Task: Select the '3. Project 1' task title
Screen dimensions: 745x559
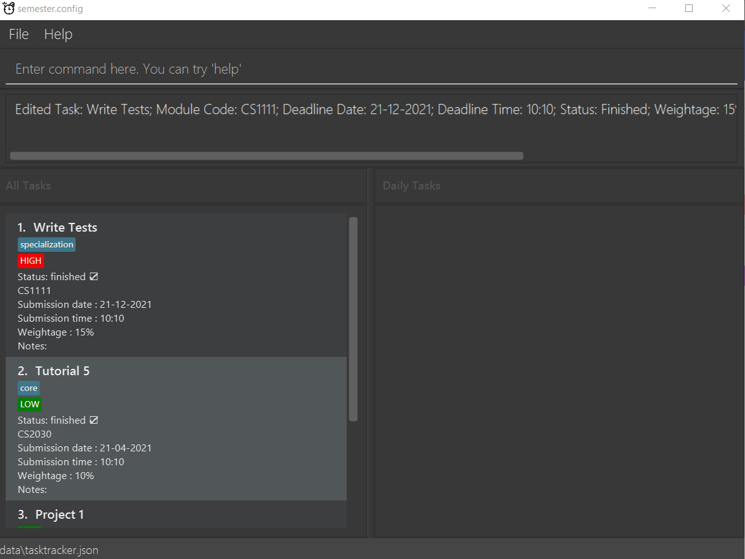Action: tap(51, 514)
